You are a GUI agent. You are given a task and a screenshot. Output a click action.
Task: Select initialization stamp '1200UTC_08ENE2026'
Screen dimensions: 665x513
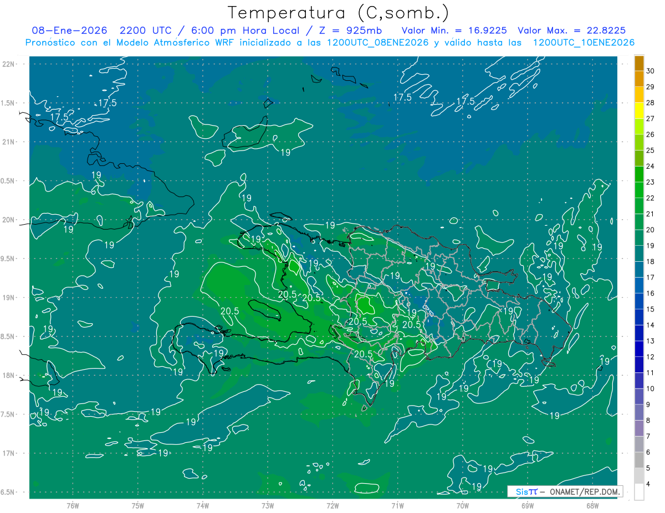pyautogui.click(x=377, y=43)
